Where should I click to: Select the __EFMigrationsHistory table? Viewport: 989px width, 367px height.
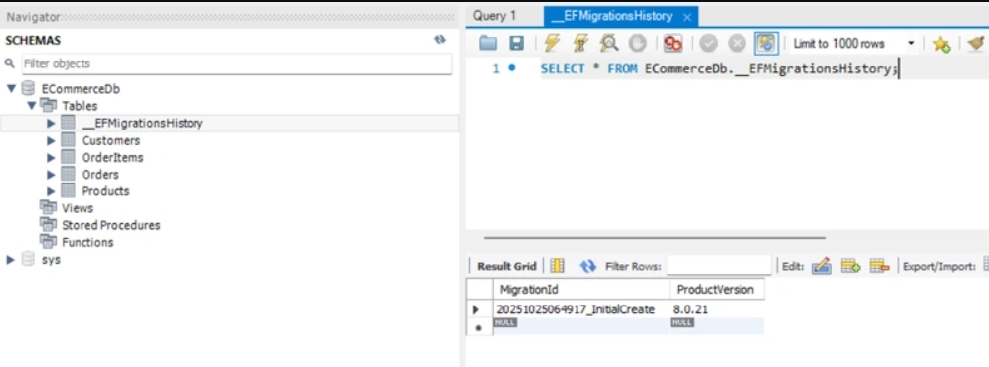pos(142,123)
